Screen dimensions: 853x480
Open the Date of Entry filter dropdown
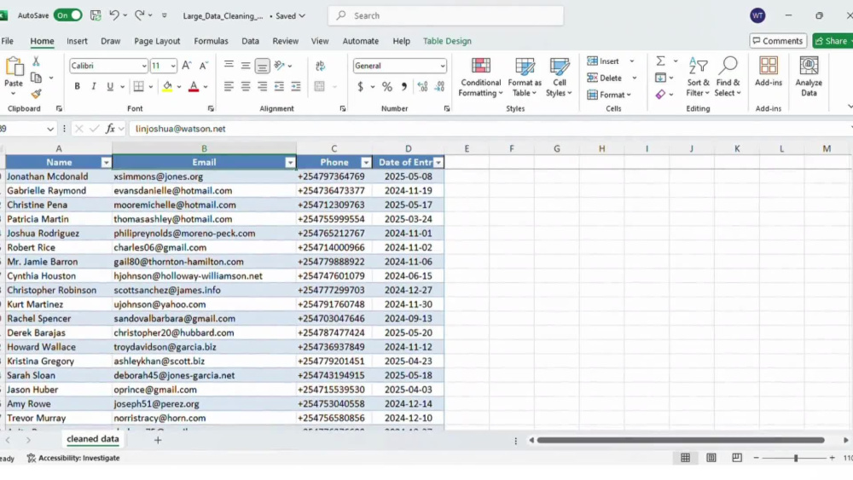click(438, 163)
